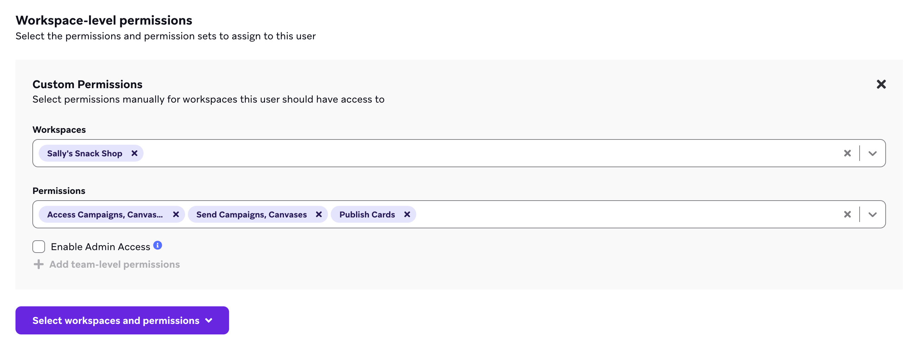Remove the Send Campaigns, Canvases permission chip
Viewport: 924px width, 352px height.
[318, 215]
